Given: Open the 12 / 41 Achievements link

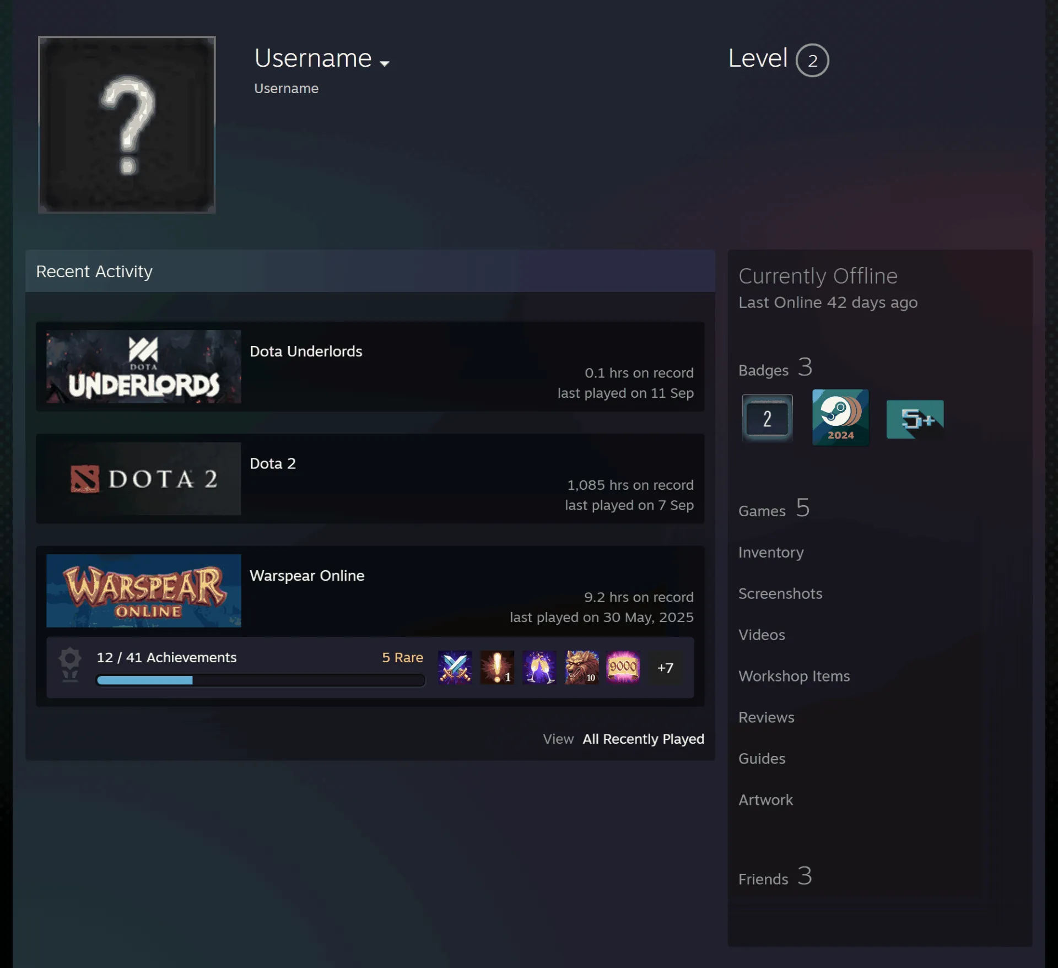Looking at the screenshot, I should (166, 657).
